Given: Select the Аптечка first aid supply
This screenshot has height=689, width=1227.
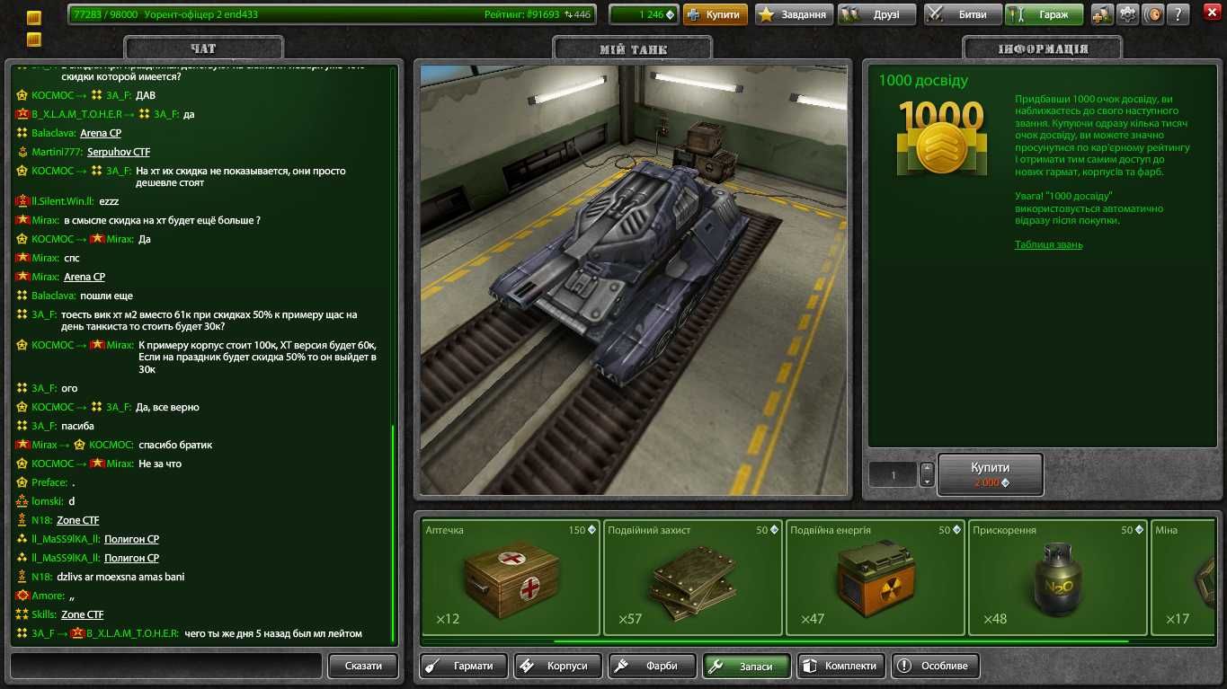Looking at the screenshot, I should click(x=511, y=577).
